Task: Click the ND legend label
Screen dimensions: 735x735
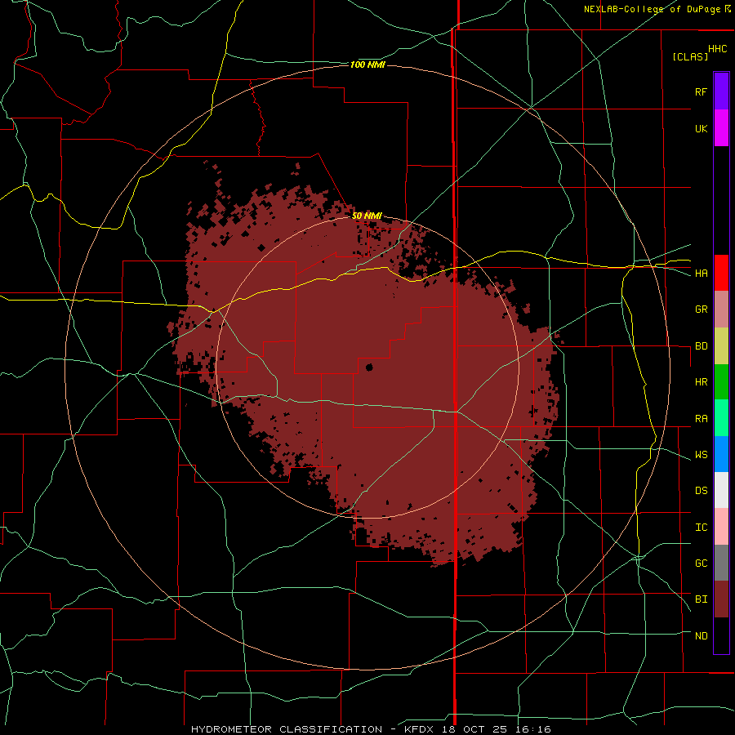Action: click(701, 635)
